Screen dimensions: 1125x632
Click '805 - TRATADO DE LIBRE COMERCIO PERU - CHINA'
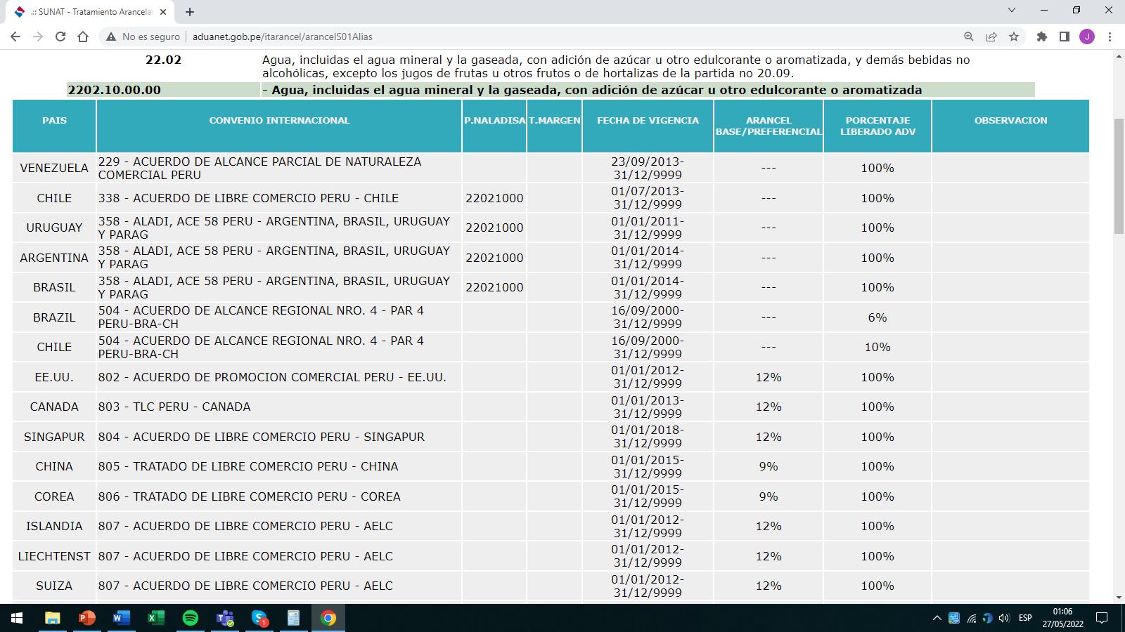point(248,466)
